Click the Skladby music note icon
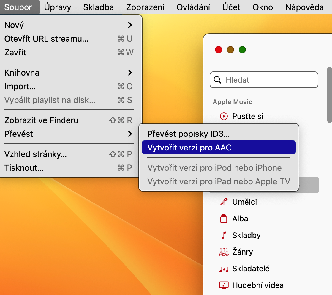This screenshot has width=332, height=295. click(224, 235)
